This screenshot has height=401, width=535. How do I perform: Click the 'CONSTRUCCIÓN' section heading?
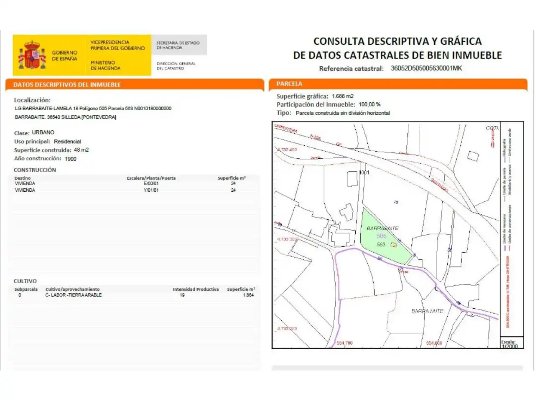pos(35,170)
